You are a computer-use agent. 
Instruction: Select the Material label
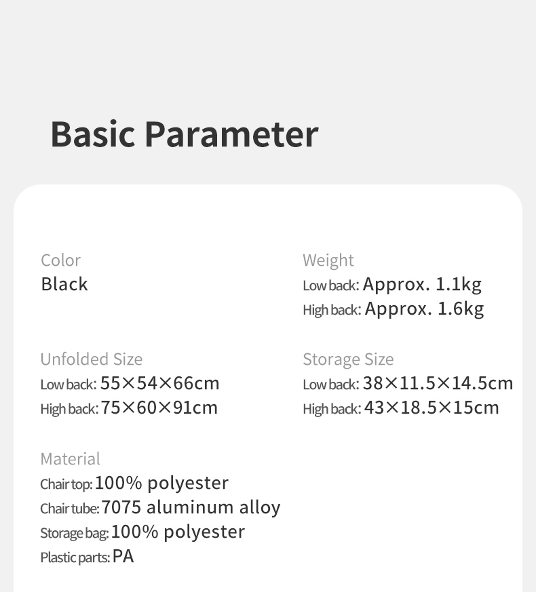(70, 459)
